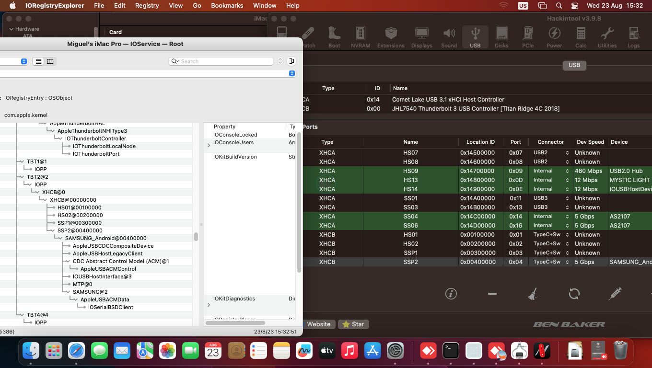Select the SS04 port row

point(477,217)
